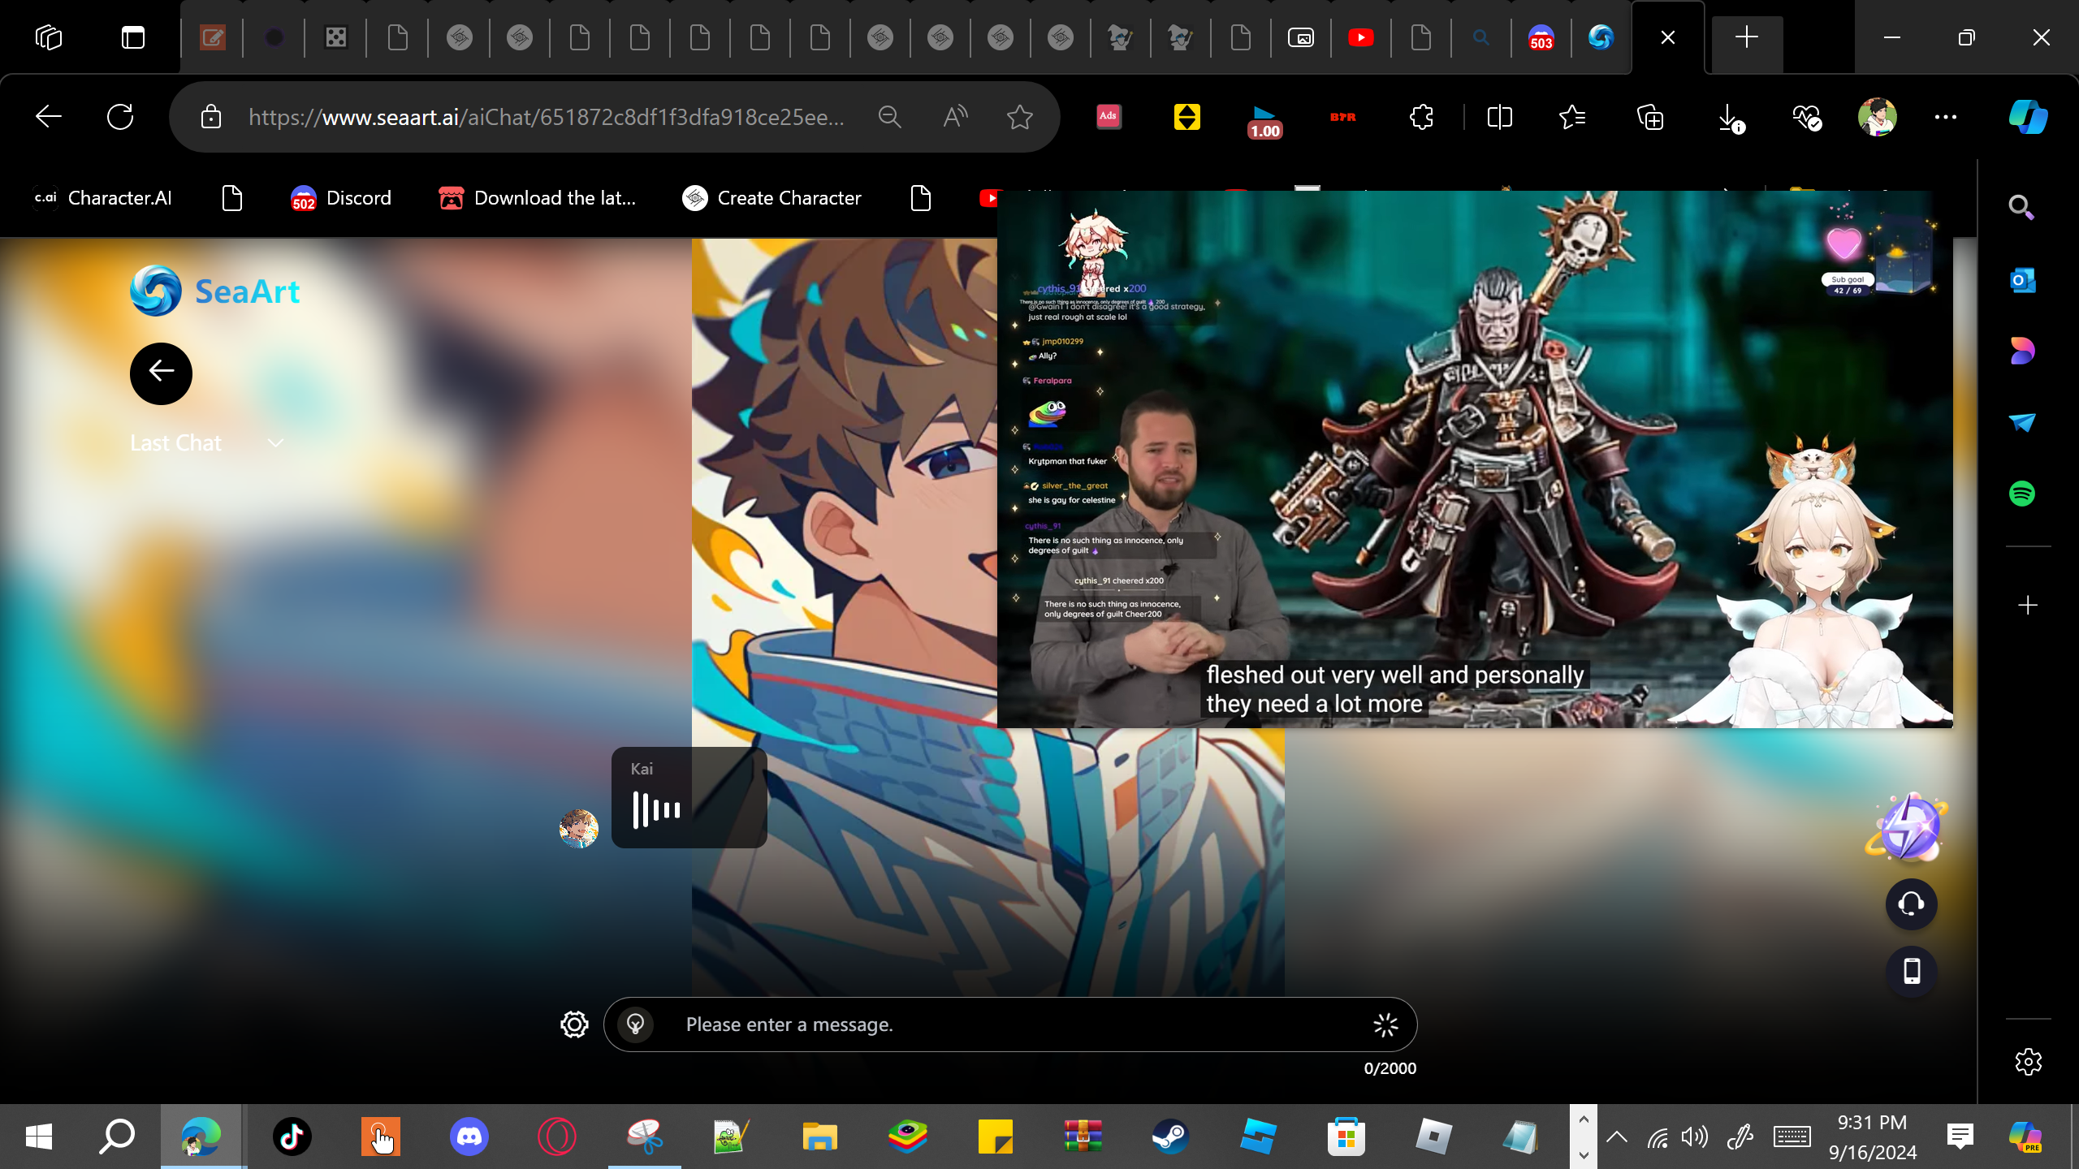Open the Windows Start menu
This screenshot has width=2079, height=1169.
click(39, 1137)
